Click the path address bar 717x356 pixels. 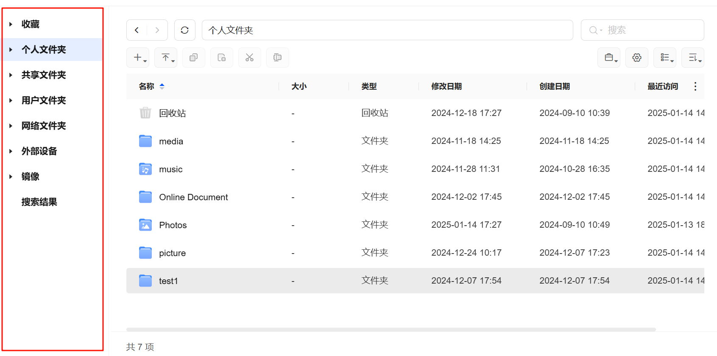click(x=388, y=30)
